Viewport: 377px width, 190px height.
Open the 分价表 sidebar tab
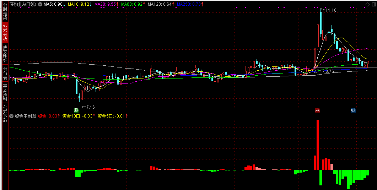click(5, 73)
